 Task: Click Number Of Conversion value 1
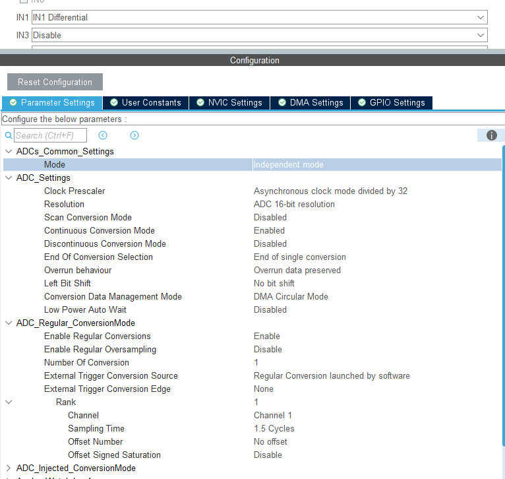[256, 363]
